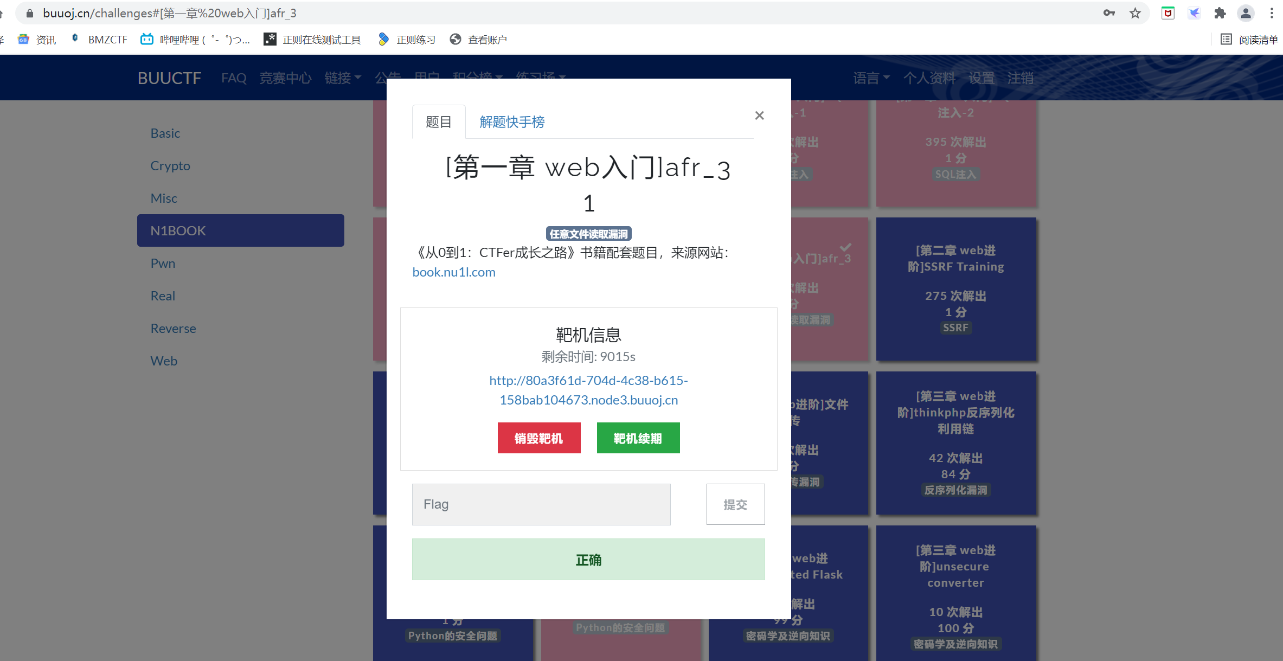Bookmark the page with the star icon
This screenshot has height=661, width=1283.
tap(1134, 13)
